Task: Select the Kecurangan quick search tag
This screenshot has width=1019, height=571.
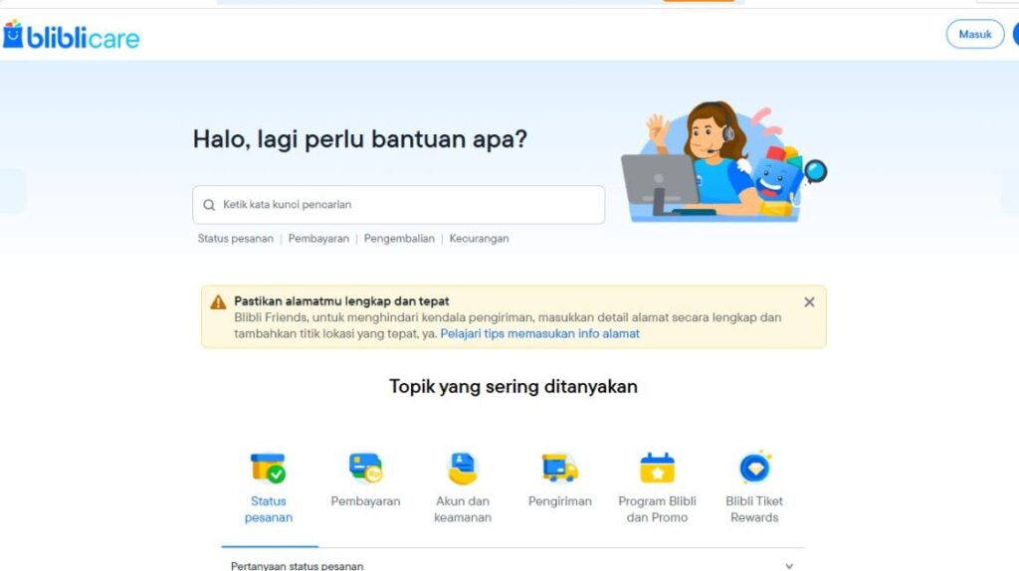Action: 479,239
